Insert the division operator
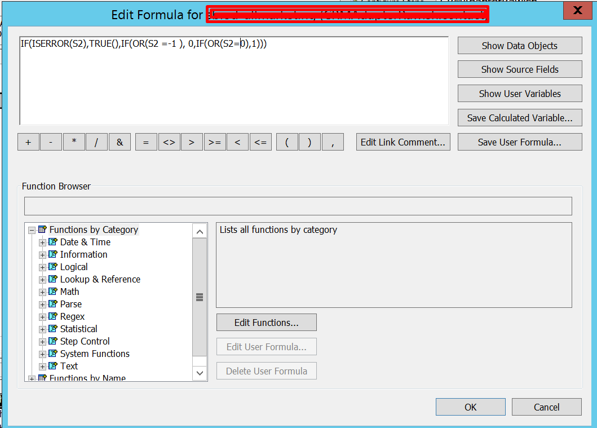This screenshot has height=428, width=597. pyautogui.click(x=96, y=143)
